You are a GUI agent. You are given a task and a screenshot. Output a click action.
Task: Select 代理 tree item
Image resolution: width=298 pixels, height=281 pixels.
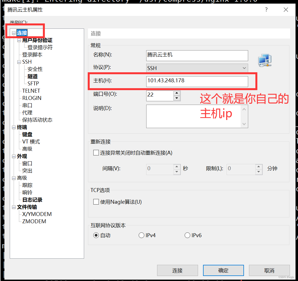(27, 112)
